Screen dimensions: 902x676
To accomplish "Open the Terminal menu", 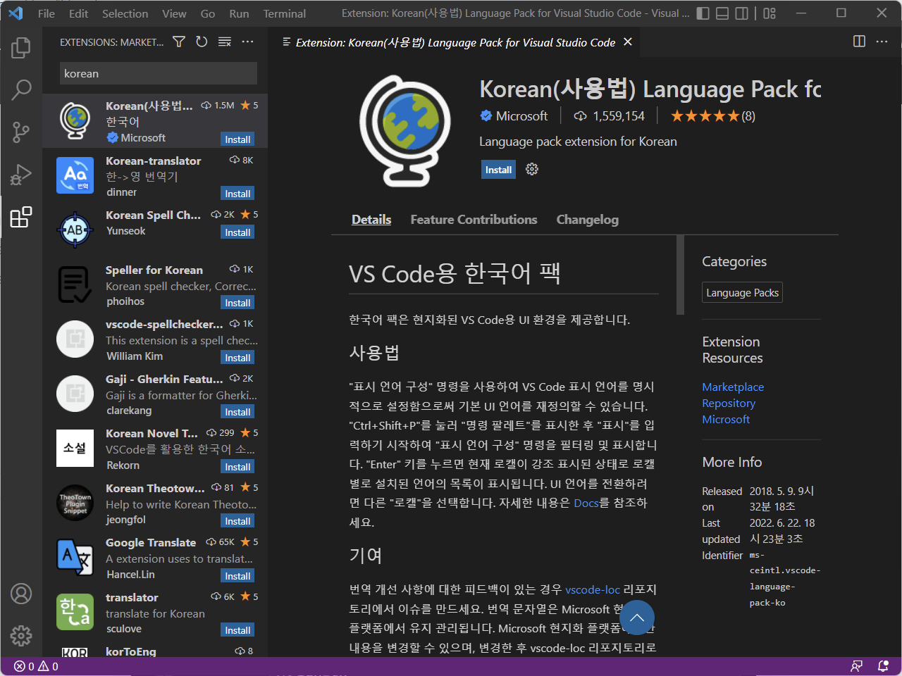I will click(x=285, y=13).
